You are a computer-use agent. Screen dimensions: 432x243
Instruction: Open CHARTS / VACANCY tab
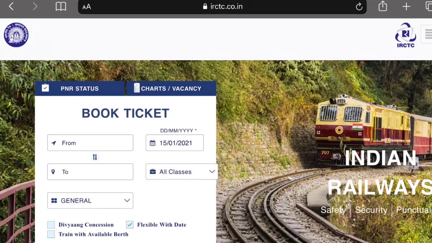coord(171,88)
